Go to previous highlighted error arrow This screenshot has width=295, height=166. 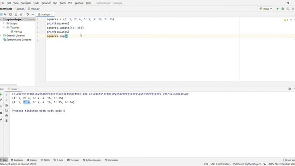tap(291, 20)
